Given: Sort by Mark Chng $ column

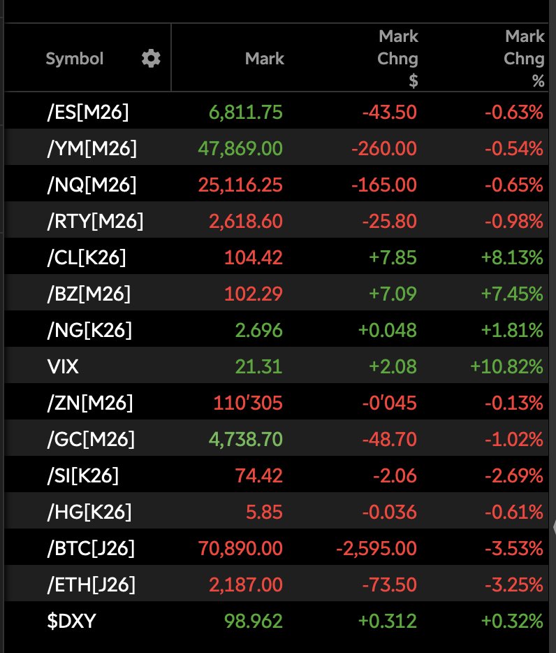Looking at the screenshot, I should (x=398, y=59).
